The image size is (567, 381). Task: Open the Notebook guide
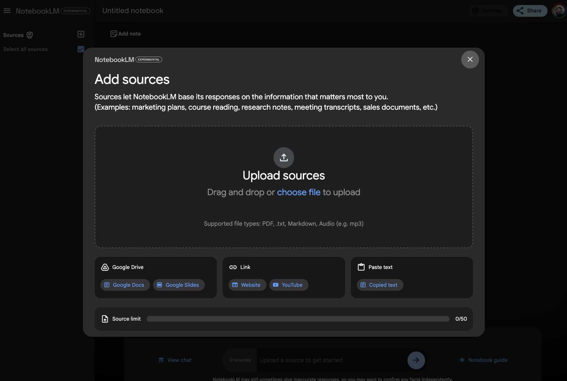(483, 360)
